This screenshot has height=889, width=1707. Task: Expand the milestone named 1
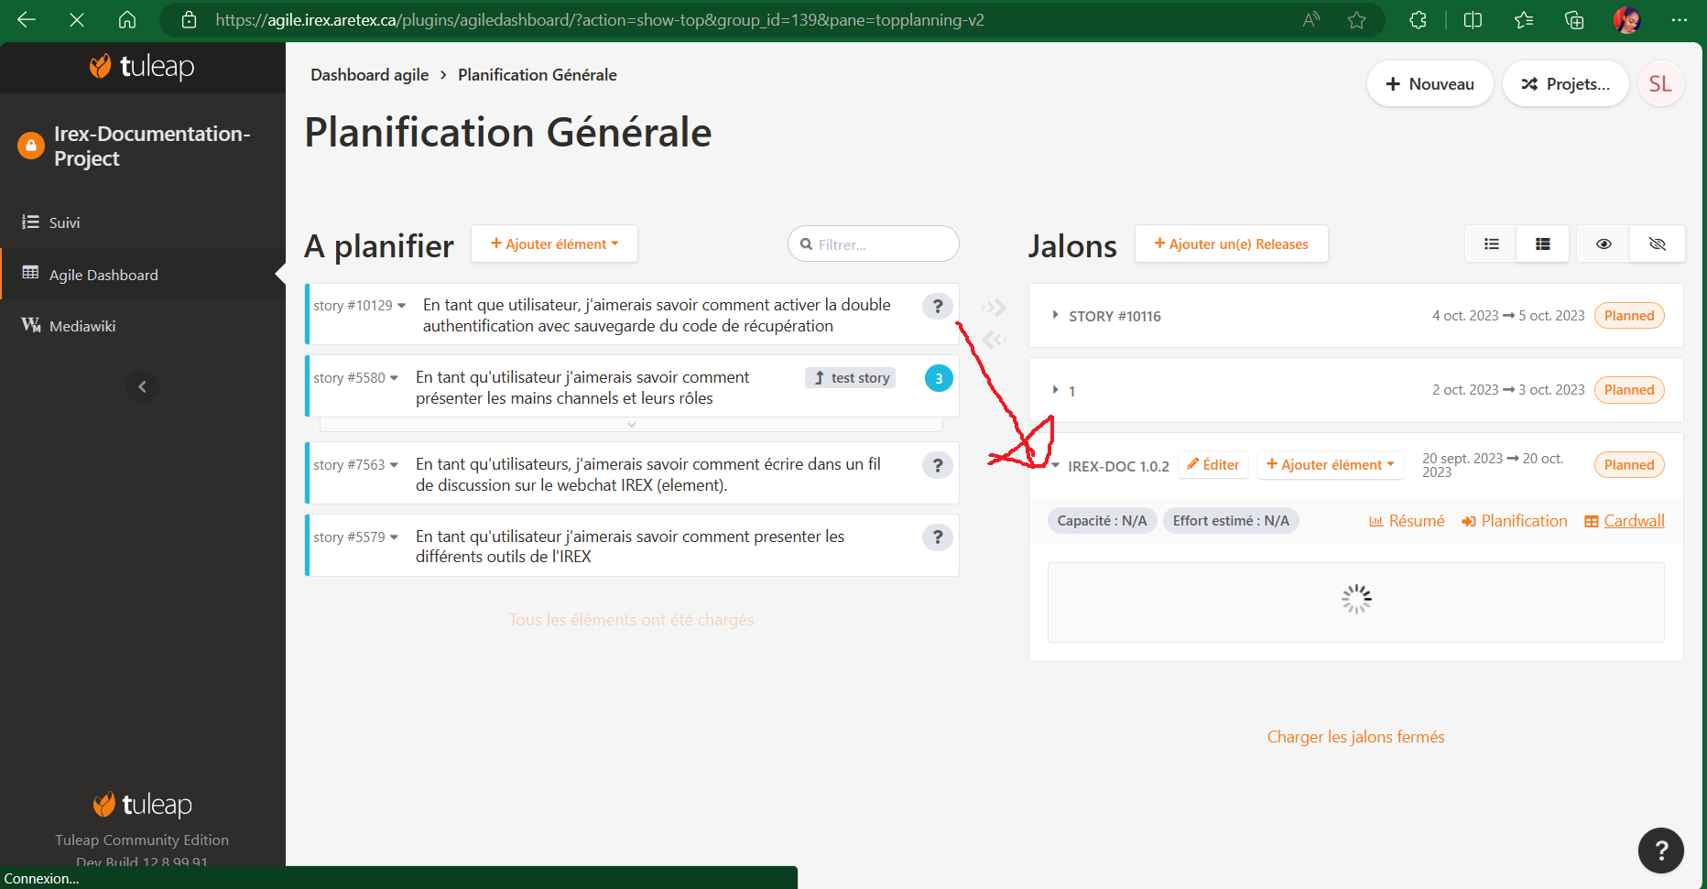(x=1055, y=390)
